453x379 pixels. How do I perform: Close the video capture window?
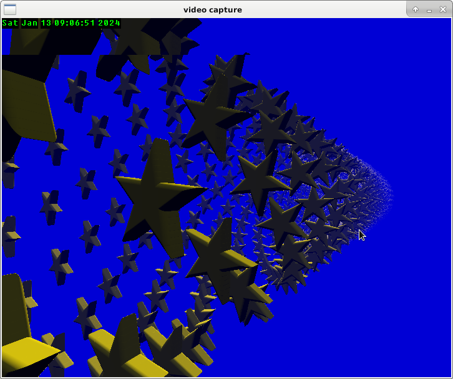(443, 9)
